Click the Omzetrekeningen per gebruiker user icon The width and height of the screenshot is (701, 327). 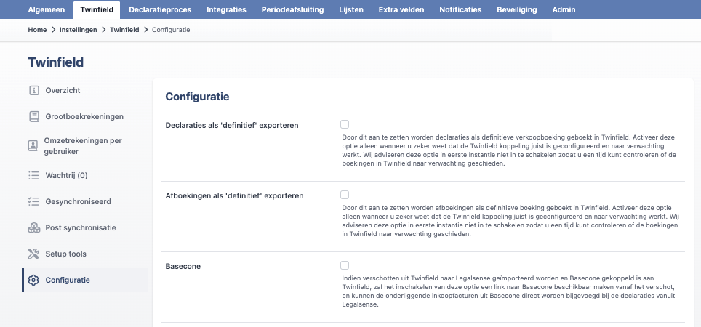pyautogui.click(x=33, y=145)
